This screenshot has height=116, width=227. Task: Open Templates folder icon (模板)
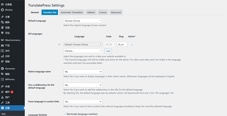(2, 74)
